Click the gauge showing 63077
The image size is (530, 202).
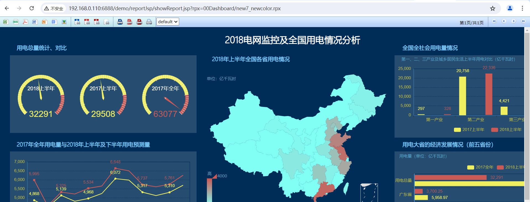165,96
